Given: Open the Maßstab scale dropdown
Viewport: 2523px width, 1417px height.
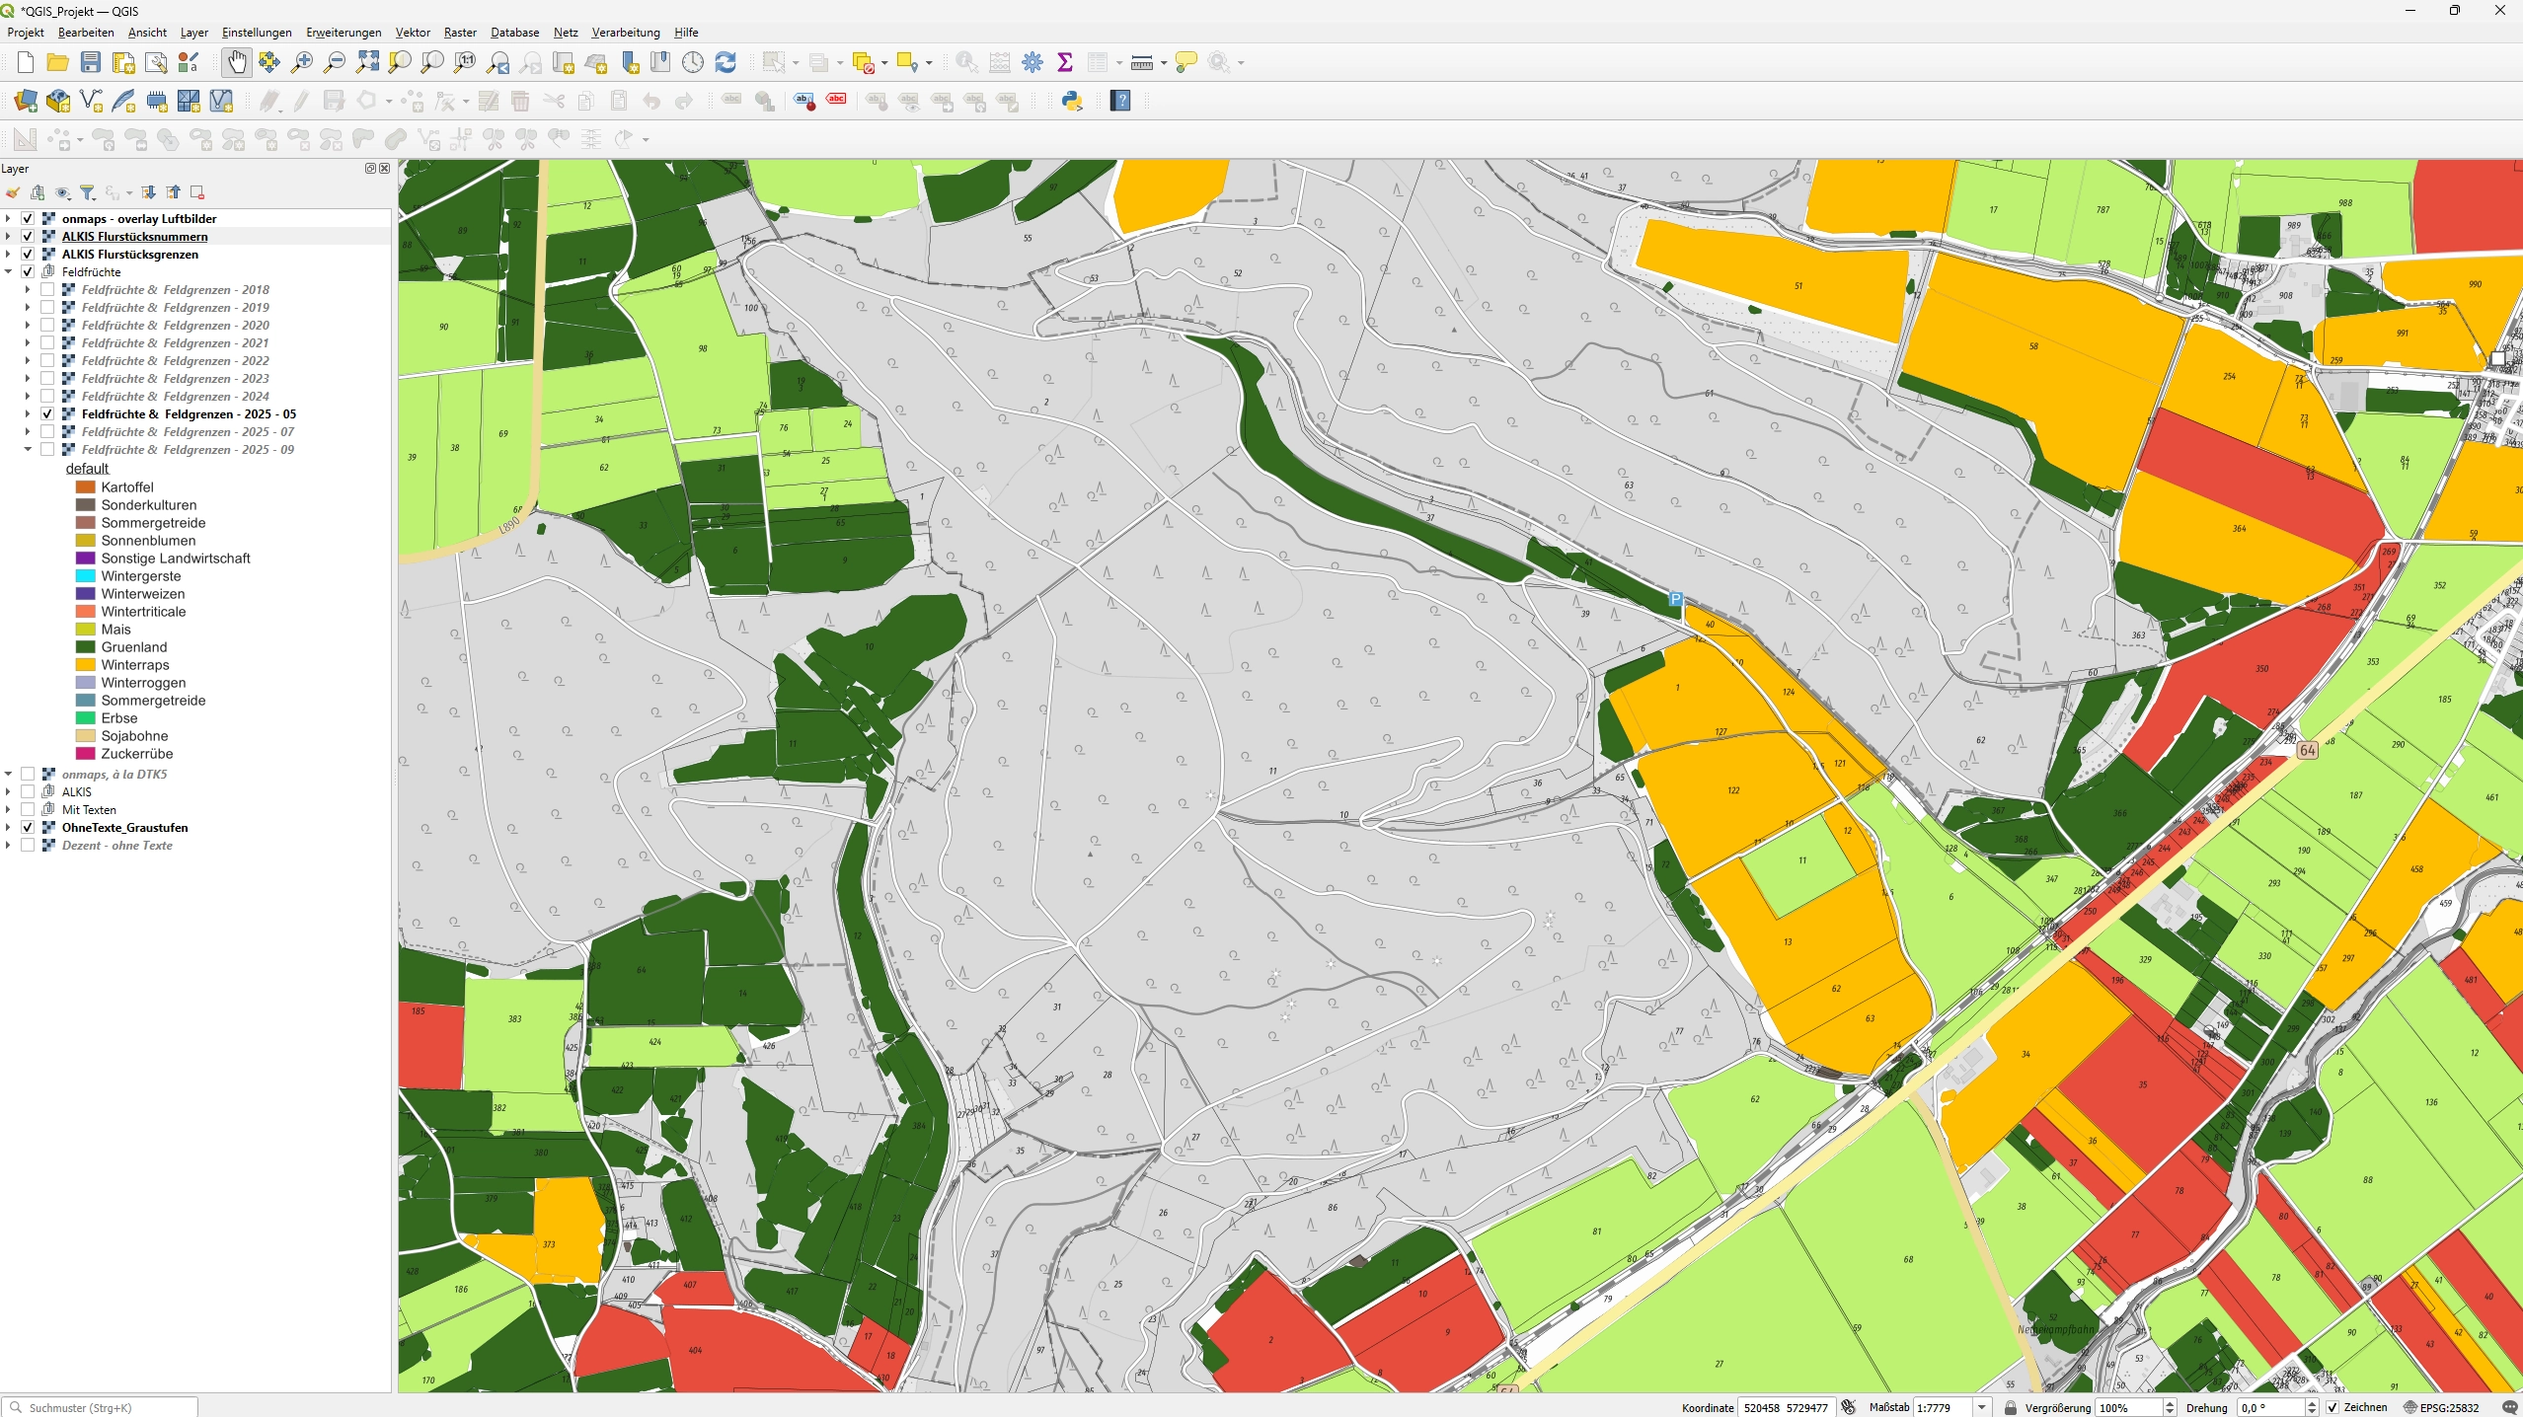Looking at the screenshot, I should [1983, 1407].
